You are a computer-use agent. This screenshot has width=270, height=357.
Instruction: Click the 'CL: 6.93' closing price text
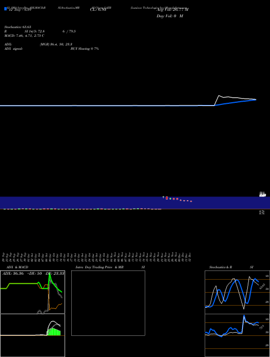pyautogui.click(x=98, y=10)
